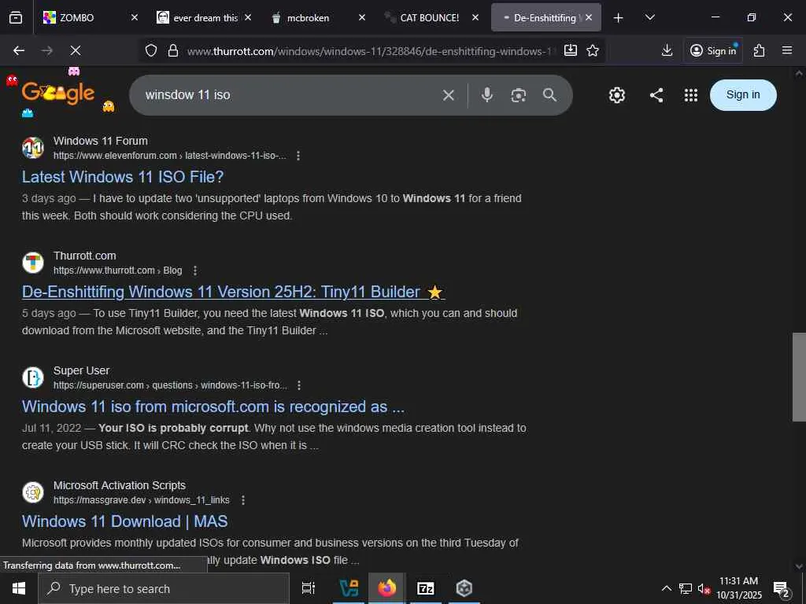
Task: Click the Microsoft Activation Scripts favicon
Action: [x=33, y=492]
